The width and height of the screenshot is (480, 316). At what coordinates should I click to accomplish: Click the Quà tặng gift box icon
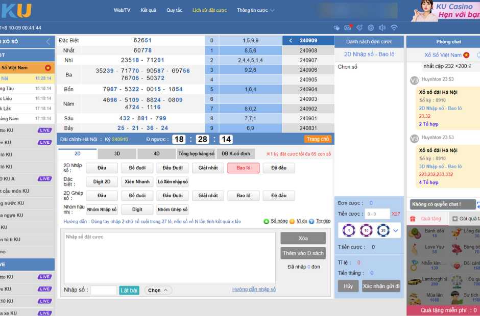(413, 219)
